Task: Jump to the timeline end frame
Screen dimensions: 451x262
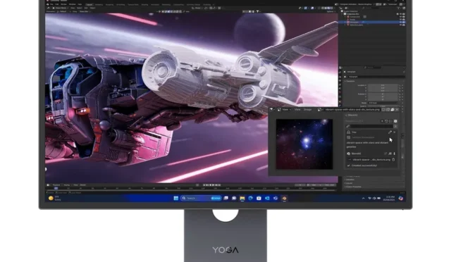Action: click(219, 185)
